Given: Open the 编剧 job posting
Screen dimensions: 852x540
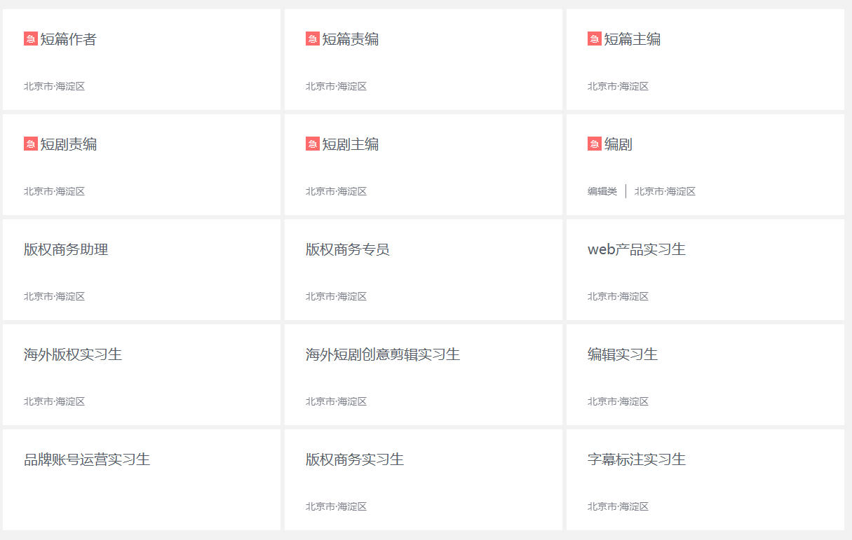Looking at the screenshot, I should coord(618,144).
